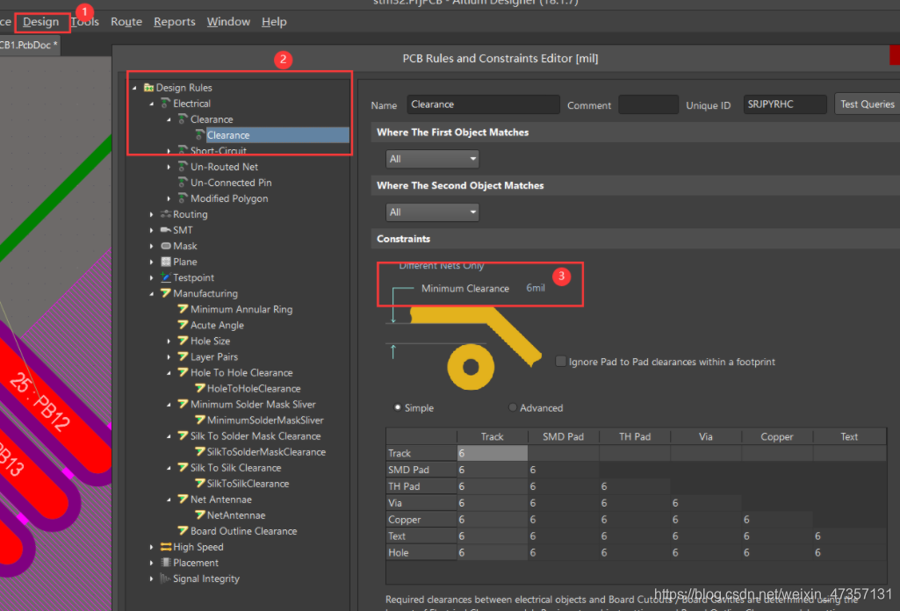
Task: Click the Plane category icon
Action: pyautogui.click(x=166, y=262)
